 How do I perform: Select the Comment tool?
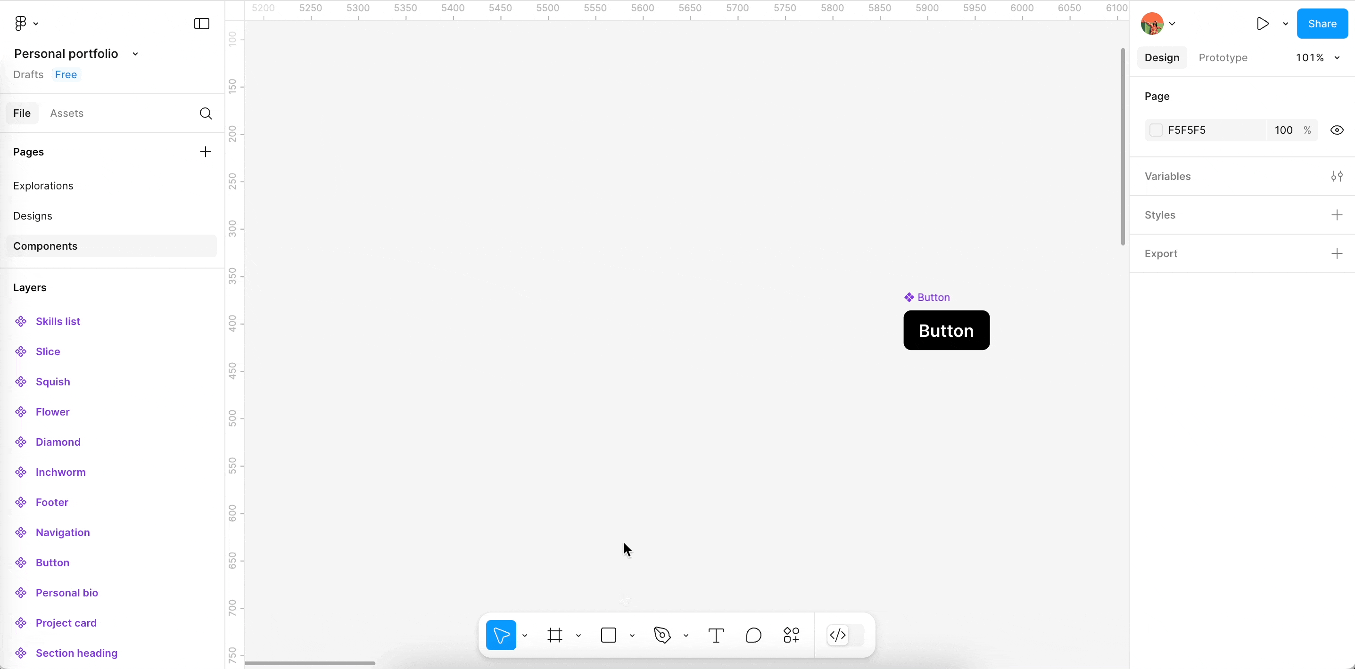753,636
